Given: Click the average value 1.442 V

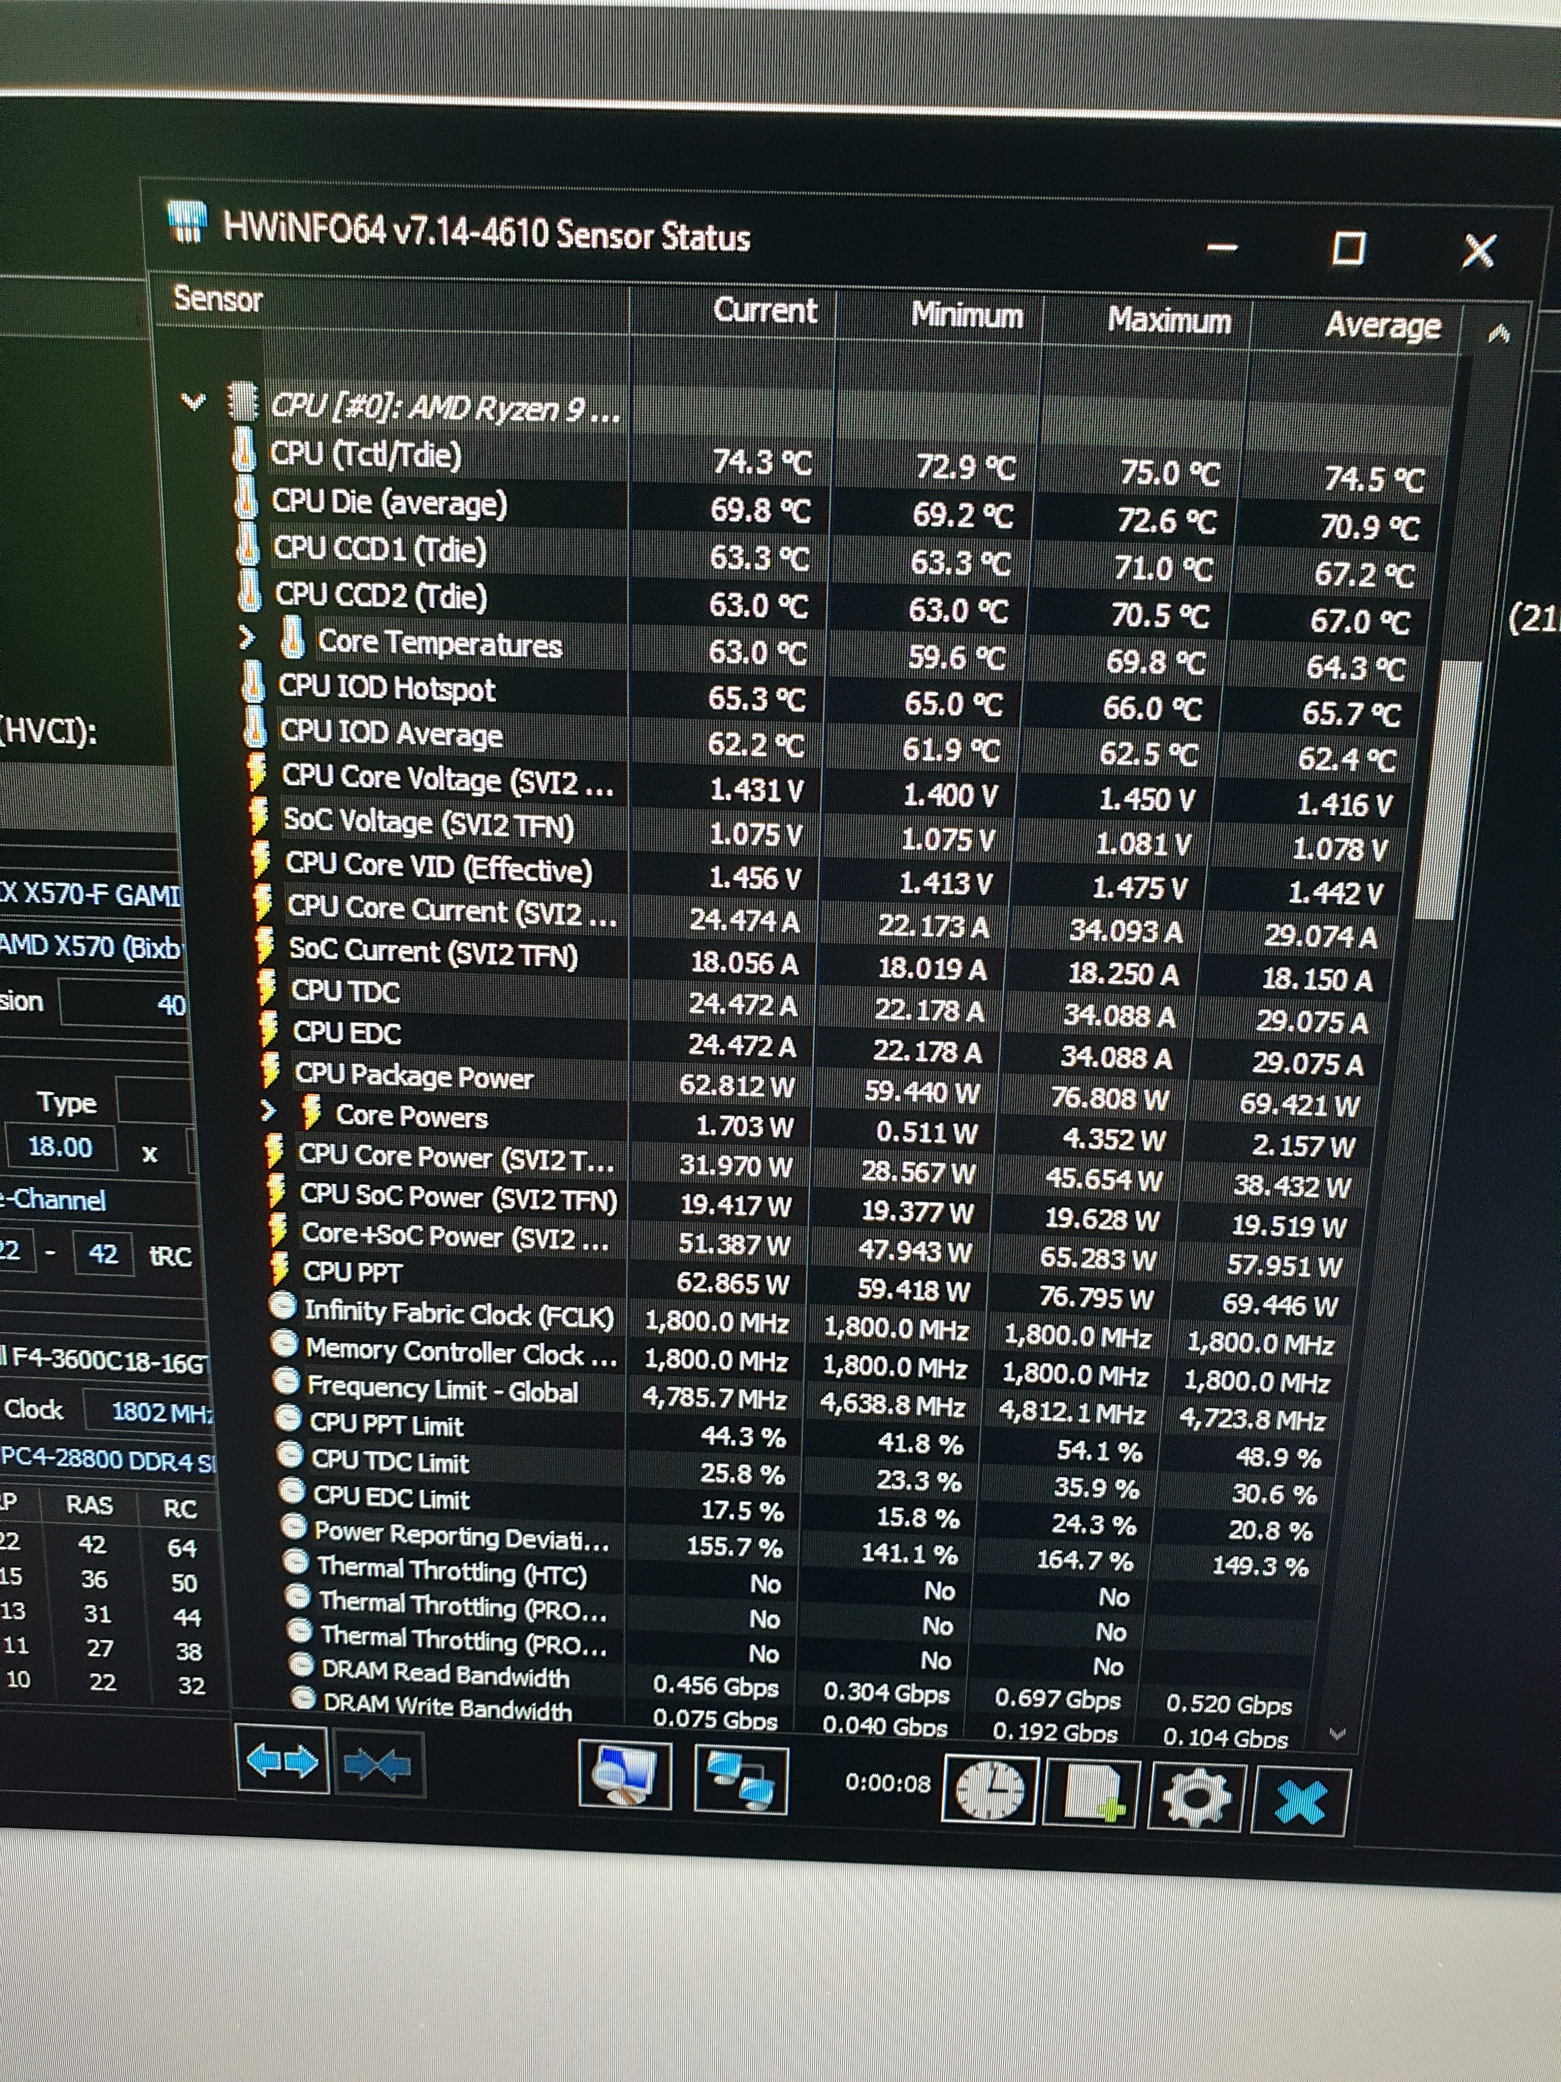Looking at the screenshot, I should pyautogui.click(x=1335, y=892).
